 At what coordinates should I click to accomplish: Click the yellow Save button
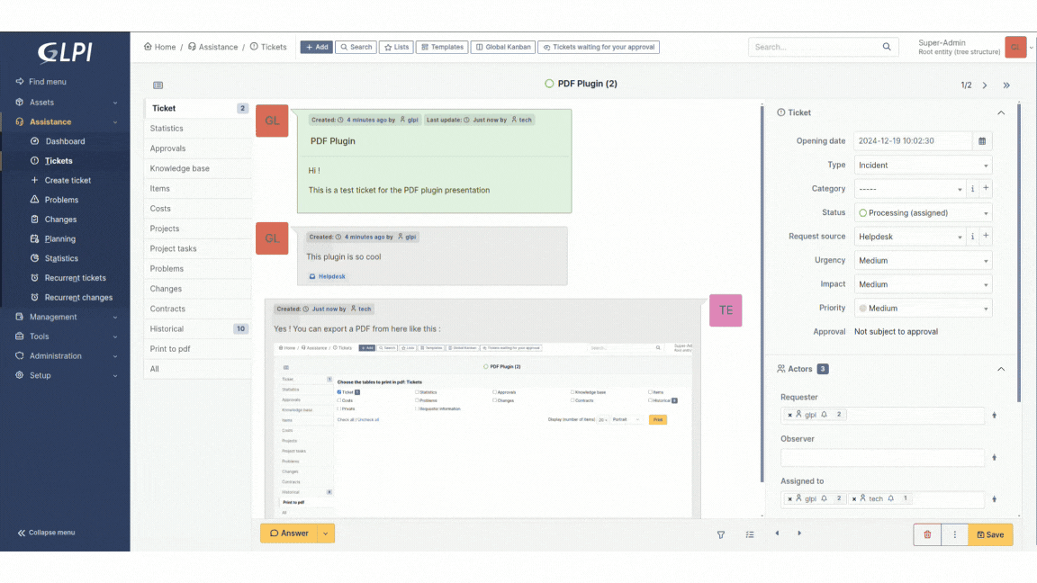(990, 534)
